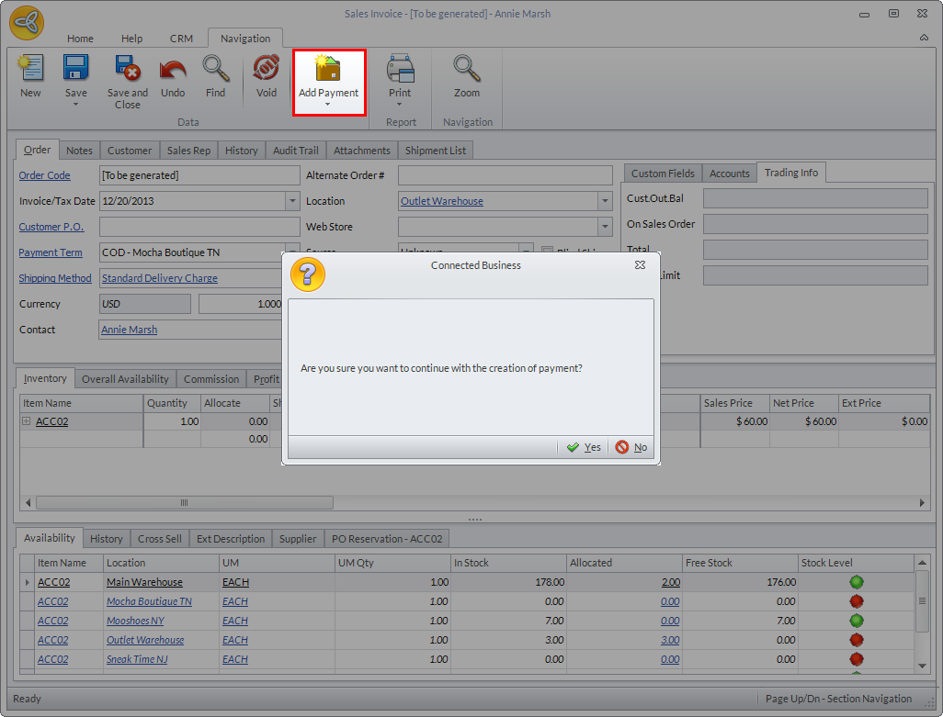Click the Zoom magnifier icon

pyautogui.click(x=467, y=70)
